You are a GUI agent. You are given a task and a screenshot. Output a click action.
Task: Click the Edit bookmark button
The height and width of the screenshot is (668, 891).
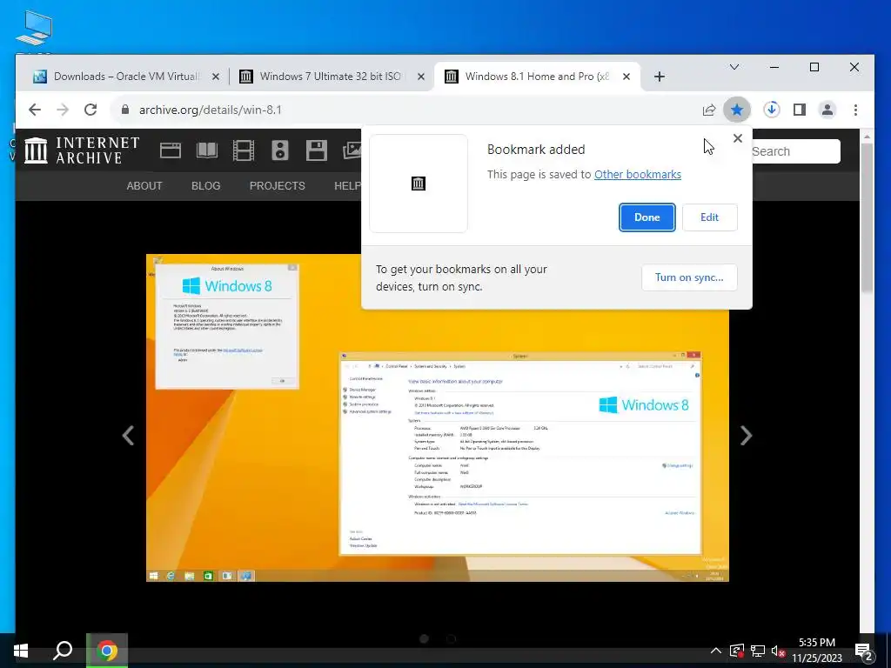click(x=709, y=217)
